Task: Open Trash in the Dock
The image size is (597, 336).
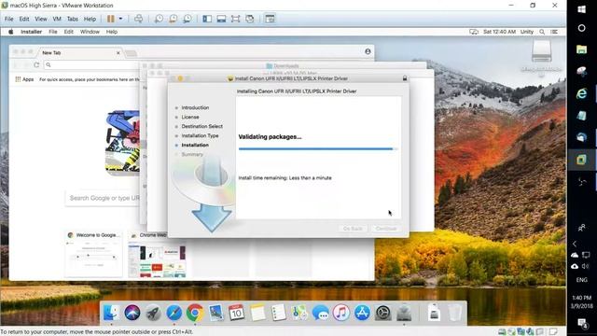Action: point(454,314)
